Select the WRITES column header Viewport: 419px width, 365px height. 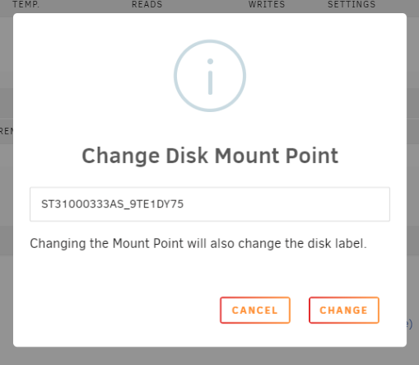[x=267, y=4]
